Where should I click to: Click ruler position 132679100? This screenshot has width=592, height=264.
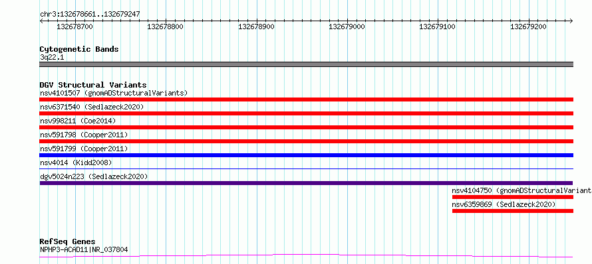[438, 27]
